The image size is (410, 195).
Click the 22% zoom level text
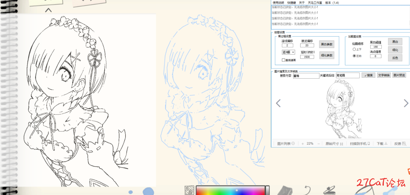click(310, 144)
